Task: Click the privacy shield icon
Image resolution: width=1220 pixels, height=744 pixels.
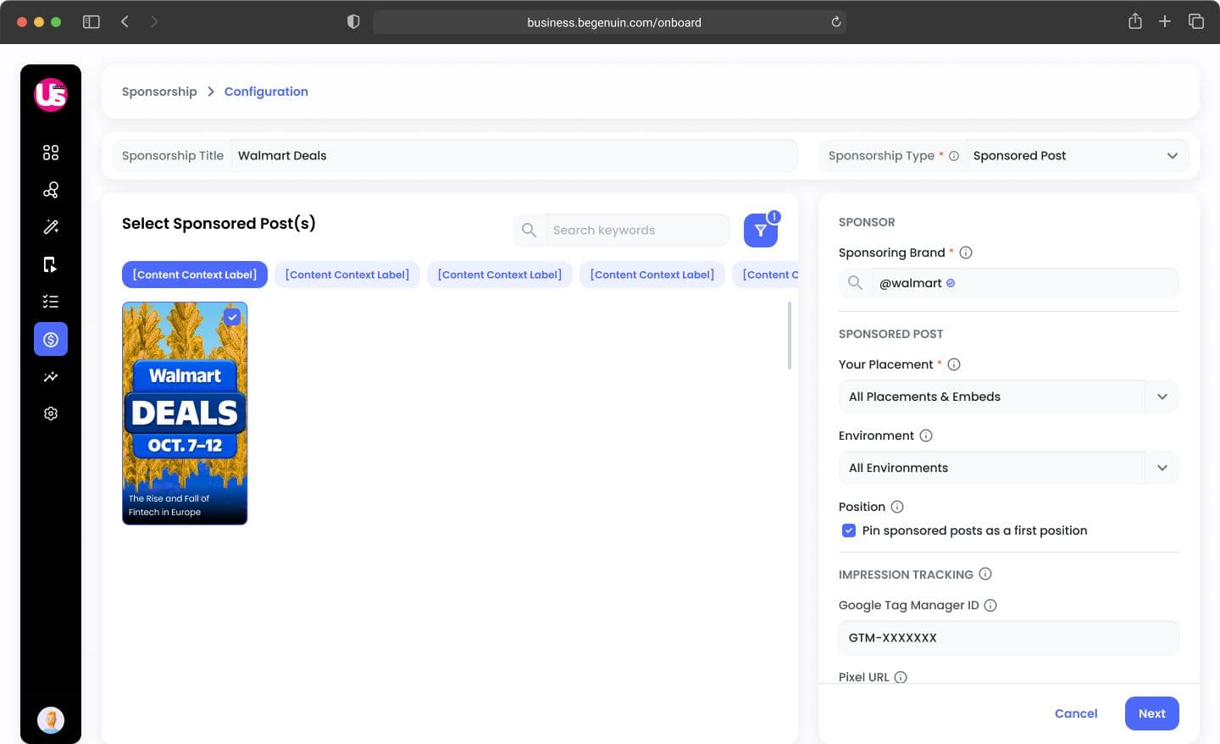Action: click(x=353, y=22)
